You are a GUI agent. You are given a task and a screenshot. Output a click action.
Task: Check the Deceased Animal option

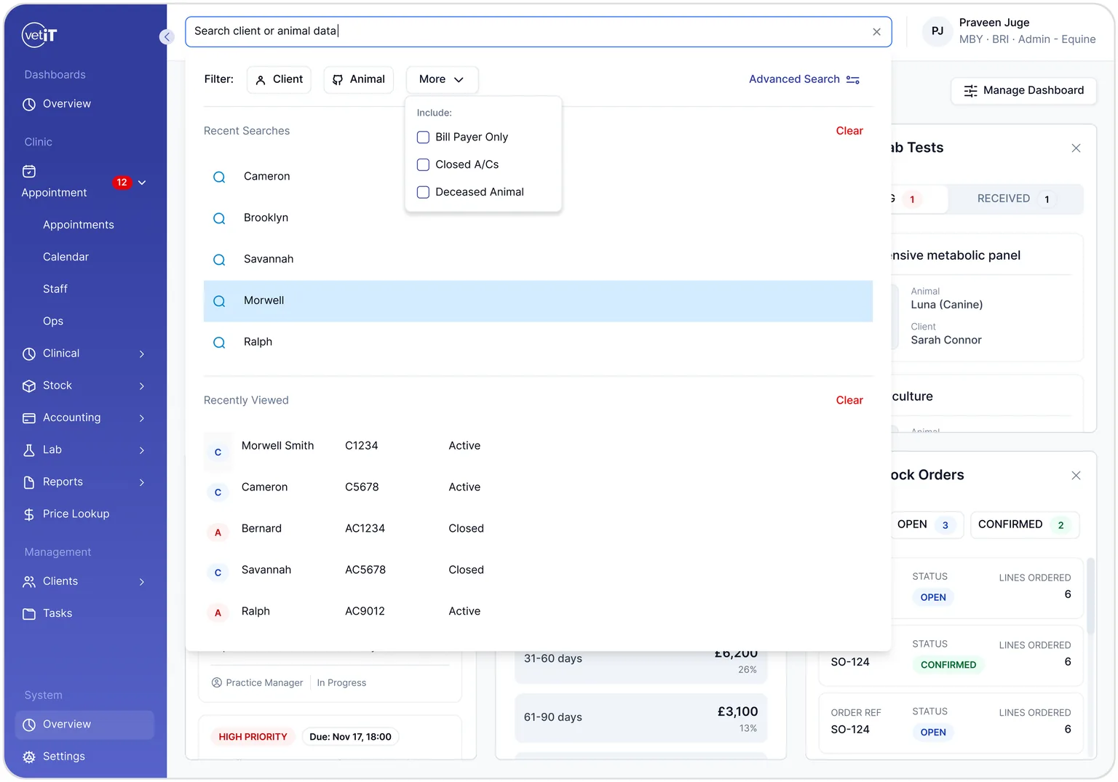[423, 192]
